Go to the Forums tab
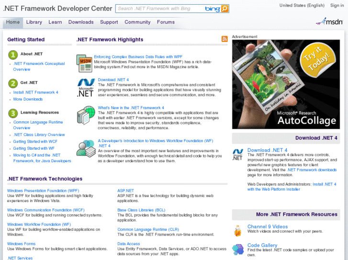This screenshot has width=348, height=260. pyautogui.click(x=166, y=22)
